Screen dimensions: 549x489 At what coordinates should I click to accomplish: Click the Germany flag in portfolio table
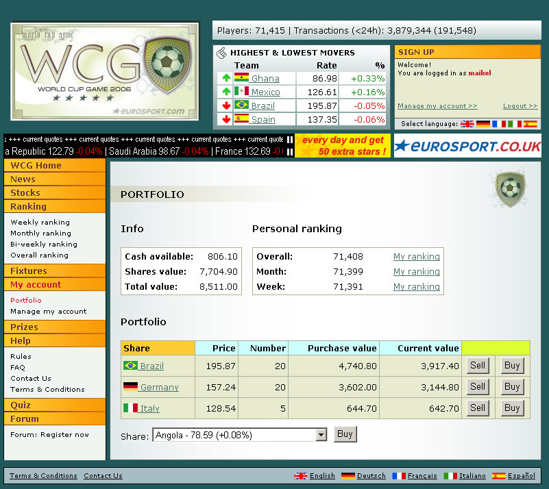130,386
